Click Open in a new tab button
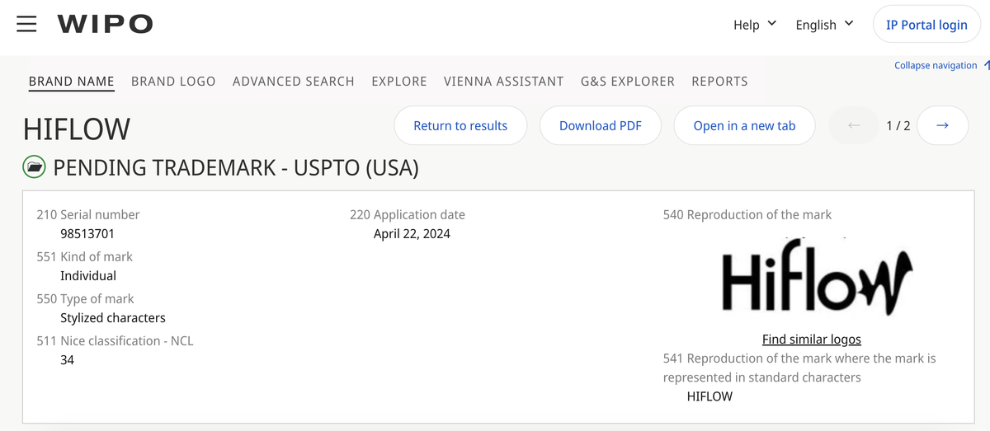The width and height of the screenshot is (990, 431). (x=745, y=125)
